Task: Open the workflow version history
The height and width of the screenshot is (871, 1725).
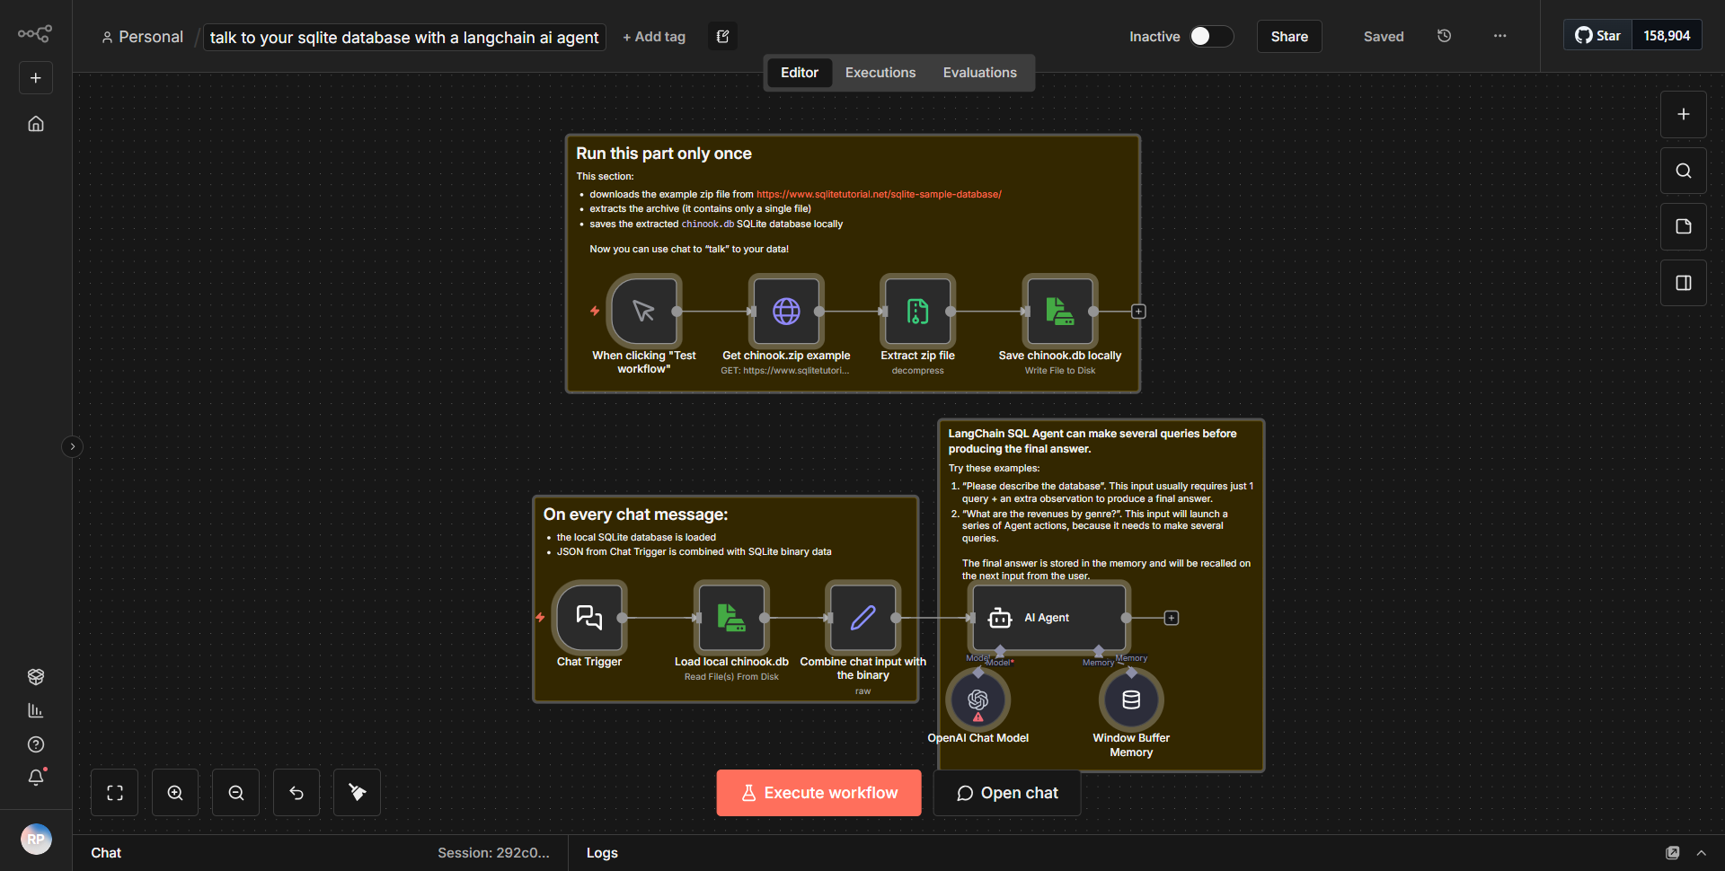Action: (1444, 36)
